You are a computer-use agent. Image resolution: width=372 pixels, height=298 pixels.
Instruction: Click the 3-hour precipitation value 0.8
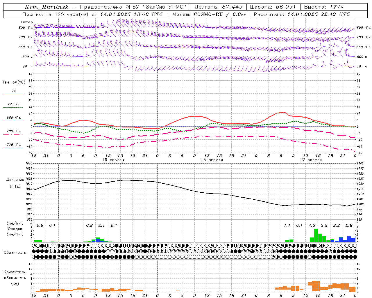tap(90, 226)
